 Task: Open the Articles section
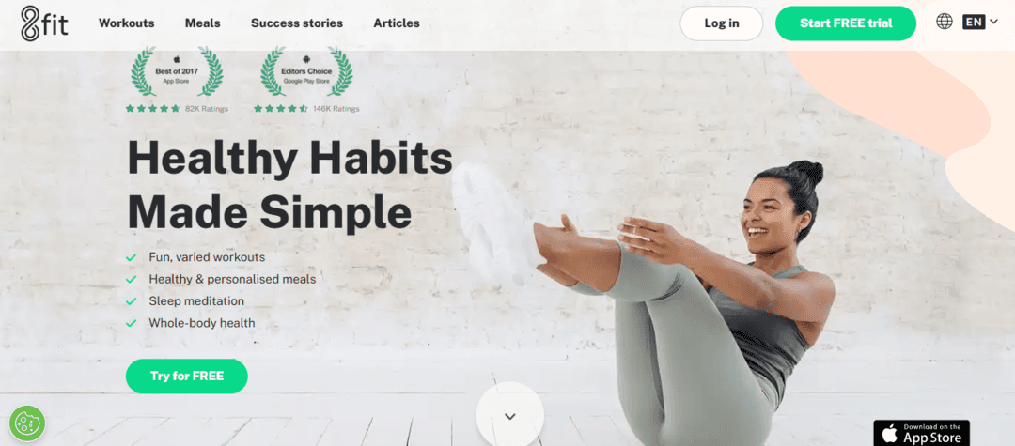[397, 23]
